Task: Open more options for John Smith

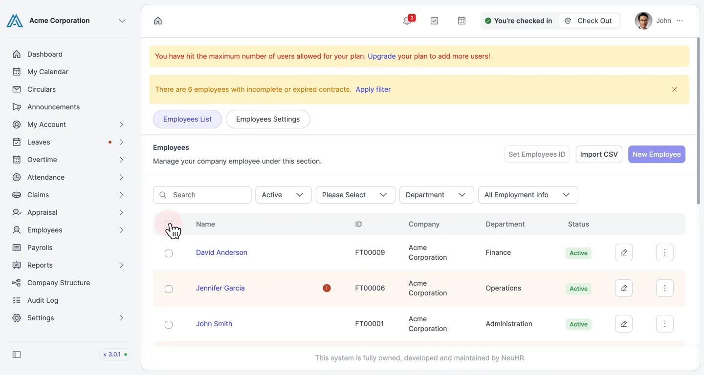Action: (x=665, y=324)
